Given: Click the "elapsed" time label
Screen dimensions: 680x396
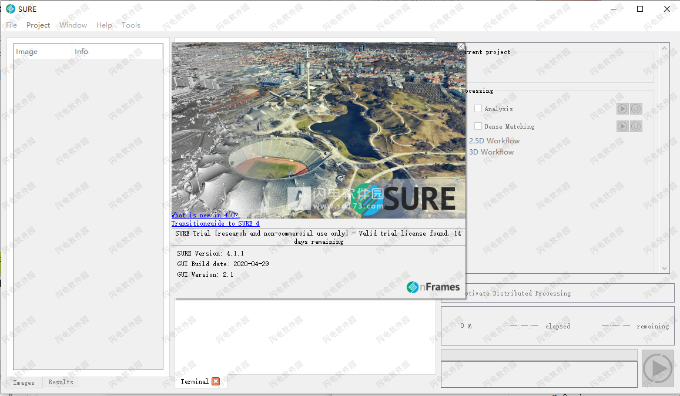Looking at the screenshot, I should (x=558, y=326).
